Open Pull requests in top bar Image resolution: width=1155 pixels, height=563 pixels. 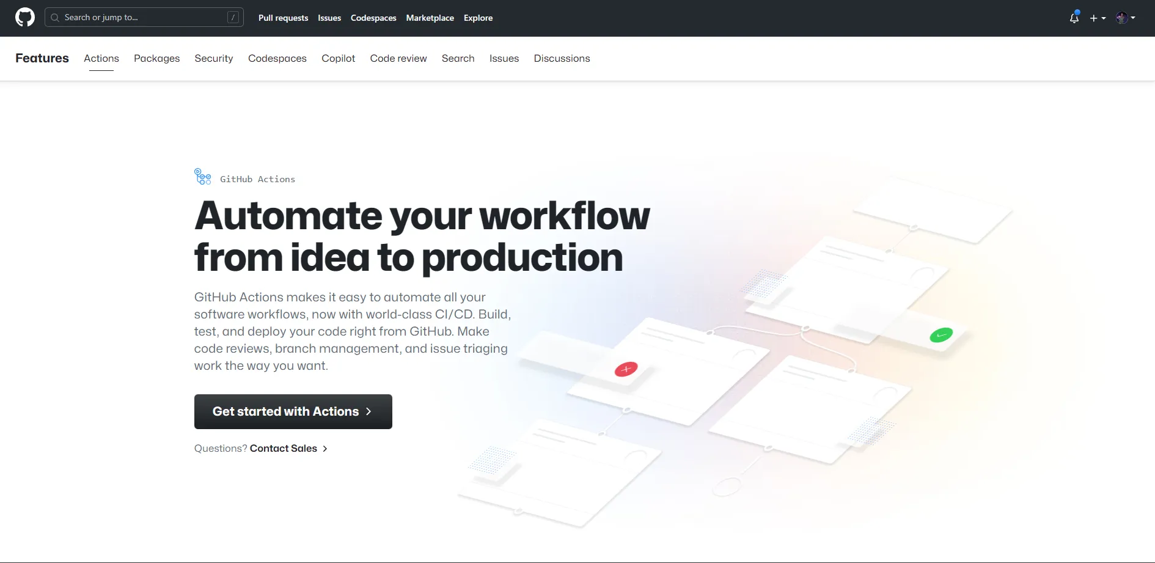283,18
